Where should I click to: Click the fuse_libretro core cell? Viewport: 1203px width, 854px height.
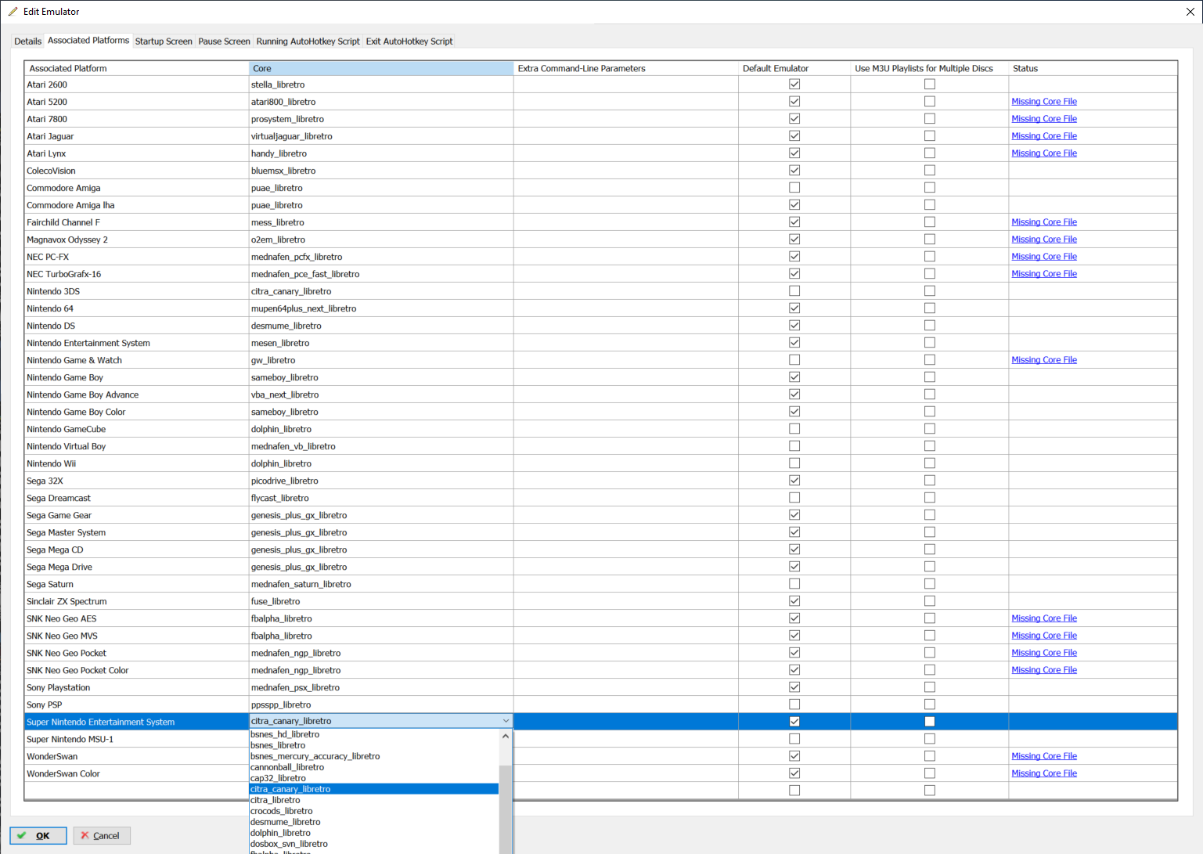[381, 601]
